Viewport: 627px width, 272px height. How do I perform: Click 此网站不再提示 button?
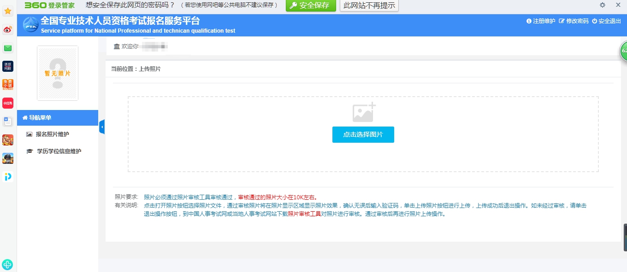[369, 6]
